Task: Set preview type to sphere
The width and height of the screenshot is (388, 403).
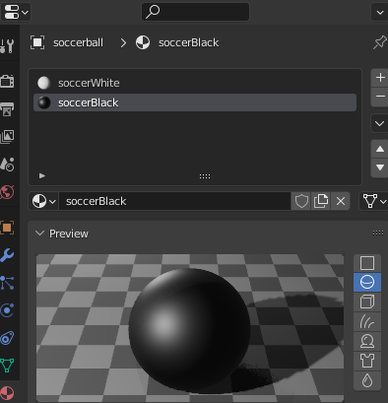Action: point(367,282)
